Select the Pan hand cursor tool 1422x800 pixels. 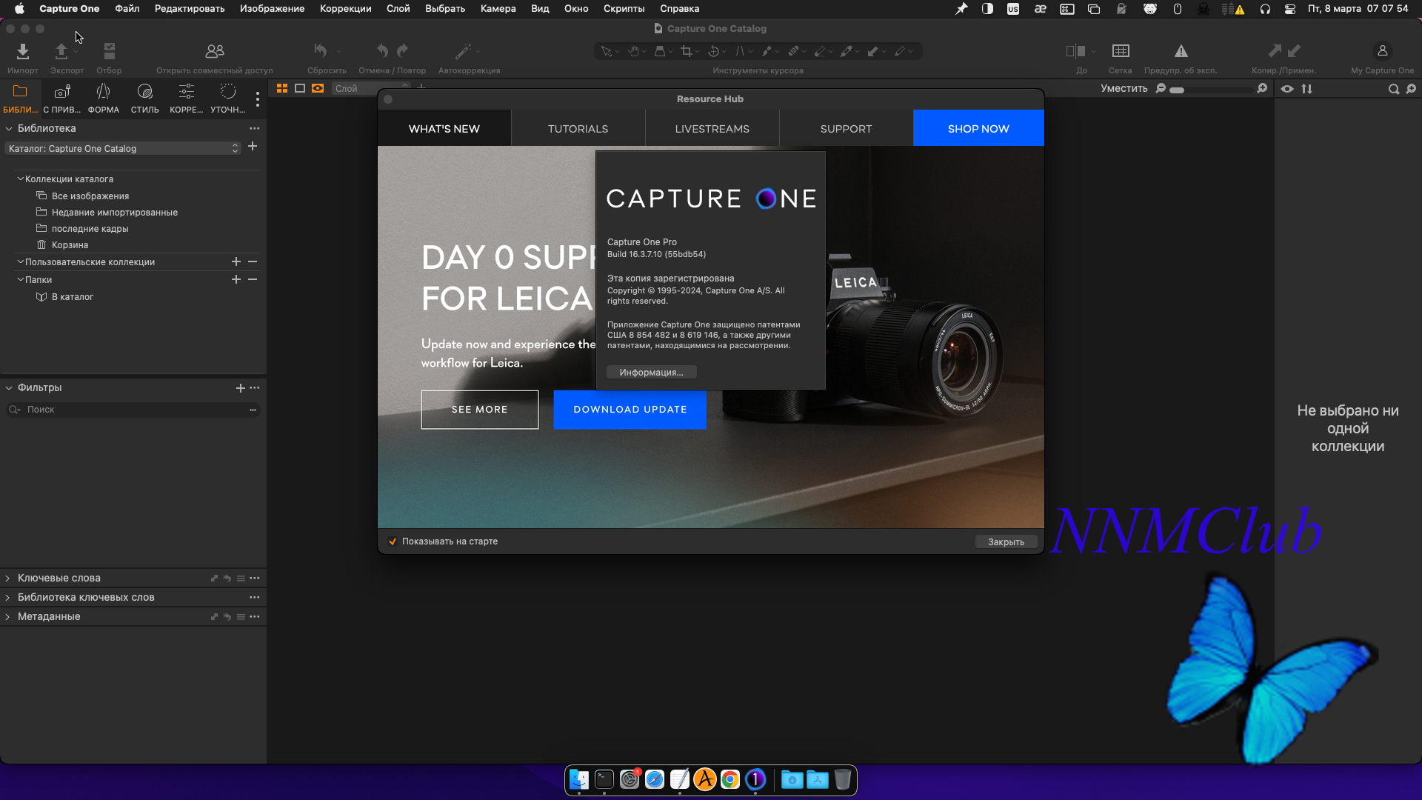tap(634, 51)
